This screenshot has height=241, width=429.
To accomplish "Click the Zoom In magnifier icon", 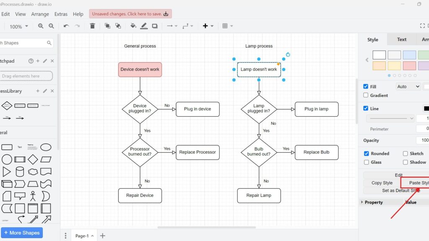I will point(40,26).
